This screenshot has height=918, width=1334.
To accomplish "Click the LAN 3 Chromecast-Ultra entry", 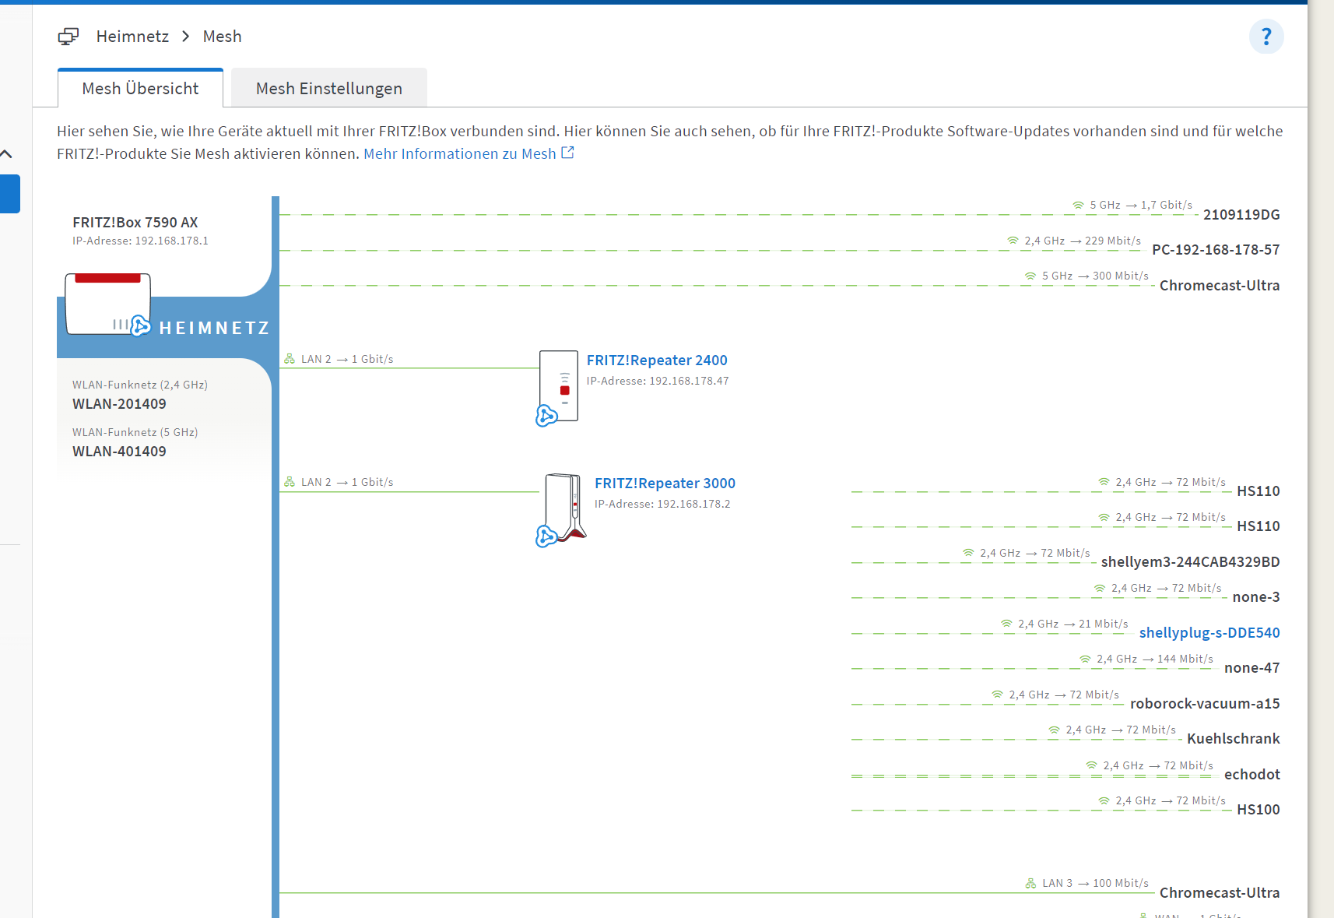I will point(1220,893).
